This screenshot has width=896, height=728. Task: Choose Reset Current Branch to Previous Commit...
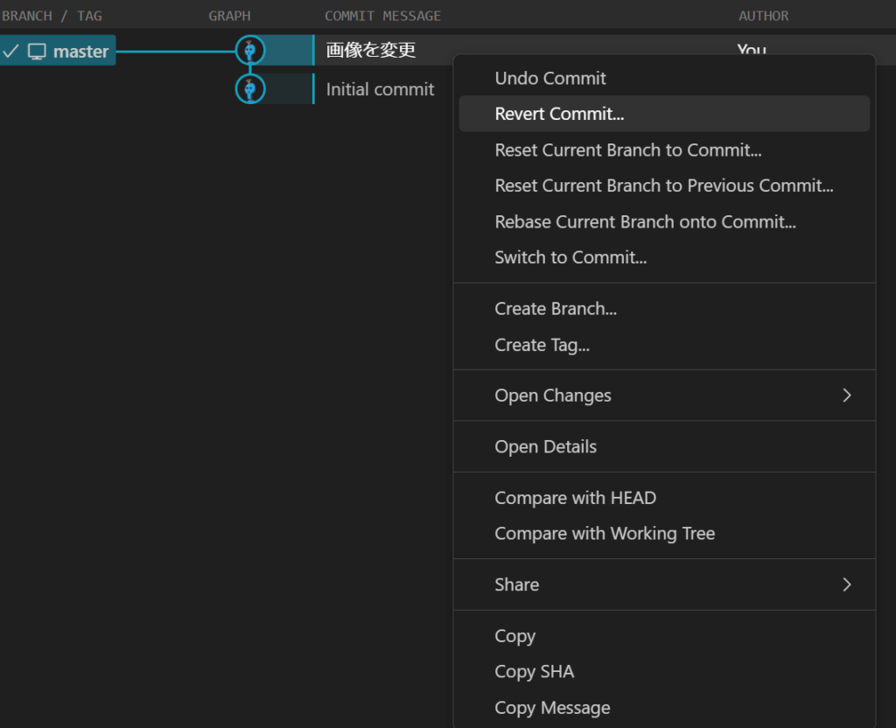(663, 185)
